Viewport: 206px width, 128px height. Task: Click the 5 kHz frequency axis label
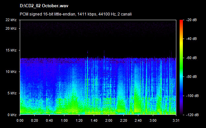pyautogui.click(x=12, y=93)
